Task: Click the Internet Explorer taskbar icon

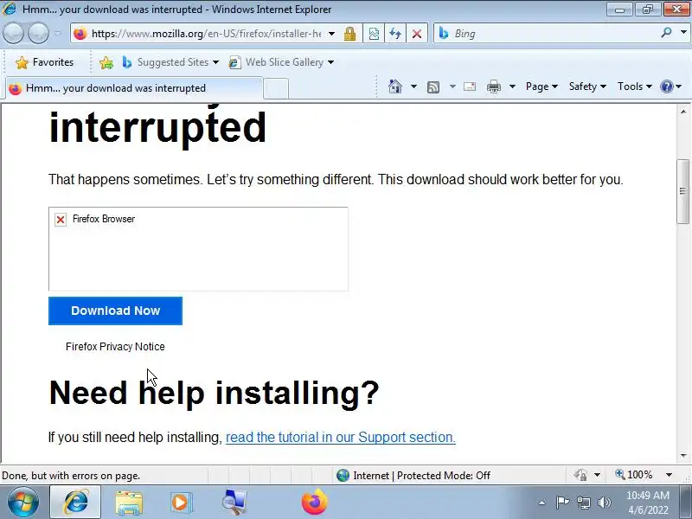Action: [x=75, y=502]
